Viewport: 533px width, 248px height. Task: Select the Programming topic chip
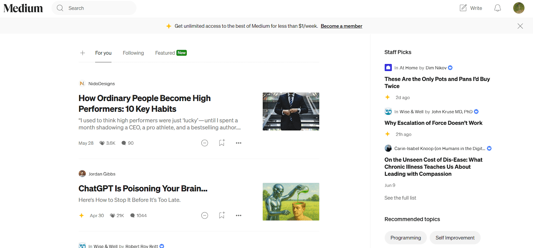pyautogui.click(x=406, y=238)
